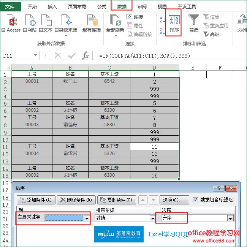Switch to Developer (开发工具) tab
The height and width of the screenshot is (247, 247).
pos(187,6)
